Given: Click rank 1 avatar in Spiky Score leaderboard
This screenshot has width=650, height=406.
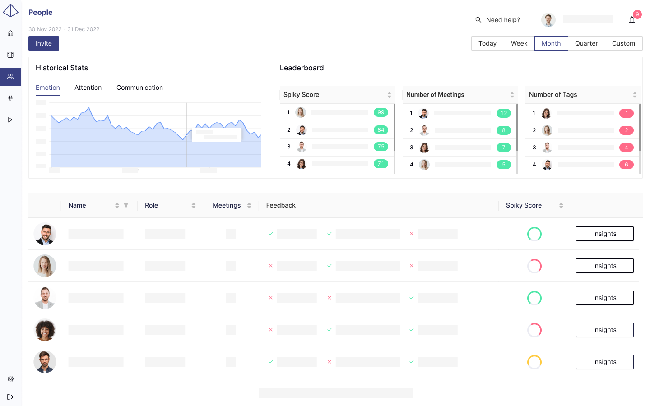Looking at the screenshot, I should 301,112.
